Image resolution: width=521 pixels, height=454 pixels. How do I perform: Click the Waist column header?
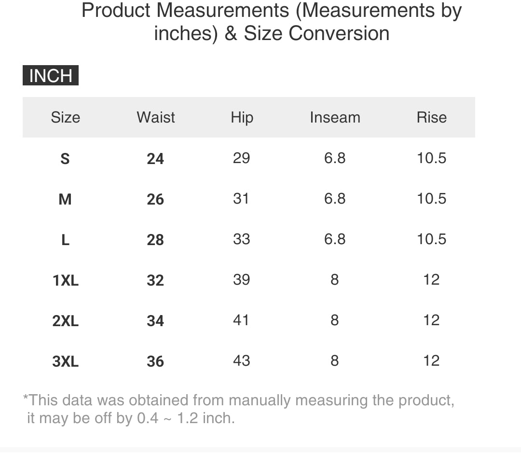coord(155,117)
